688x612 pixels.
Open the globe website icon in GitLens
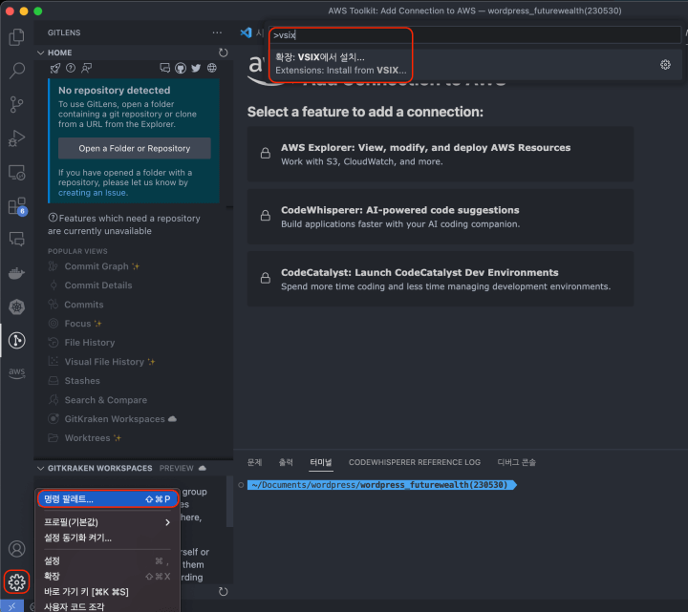coord(212,68)
